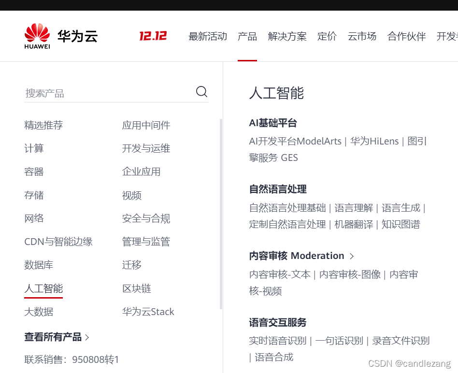Open the AI开发平台ModelArts link
Image resolution: width=458 pixels, height=373 pixels.
tap(295, 141)
